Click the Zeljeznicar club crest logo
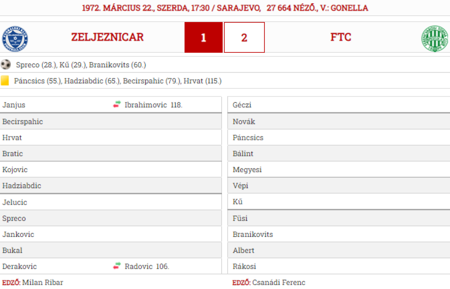 [15, 39]
